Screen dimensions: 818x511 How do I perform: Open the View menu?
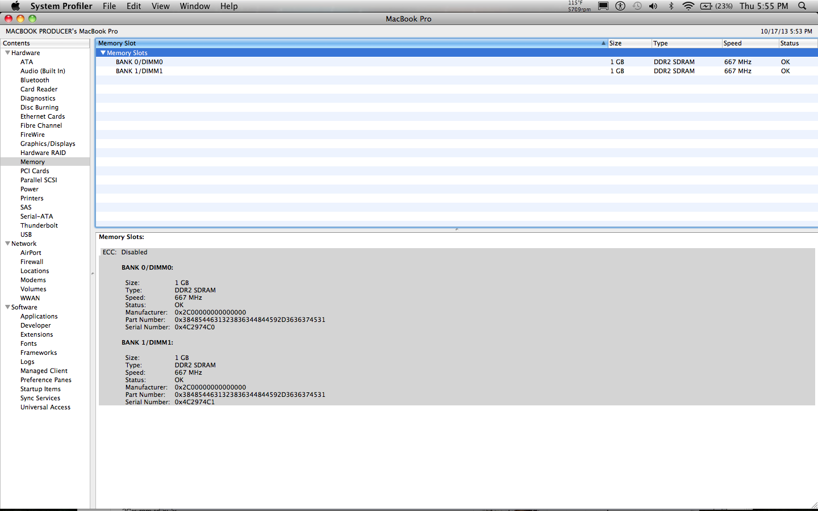coord(161,6)
